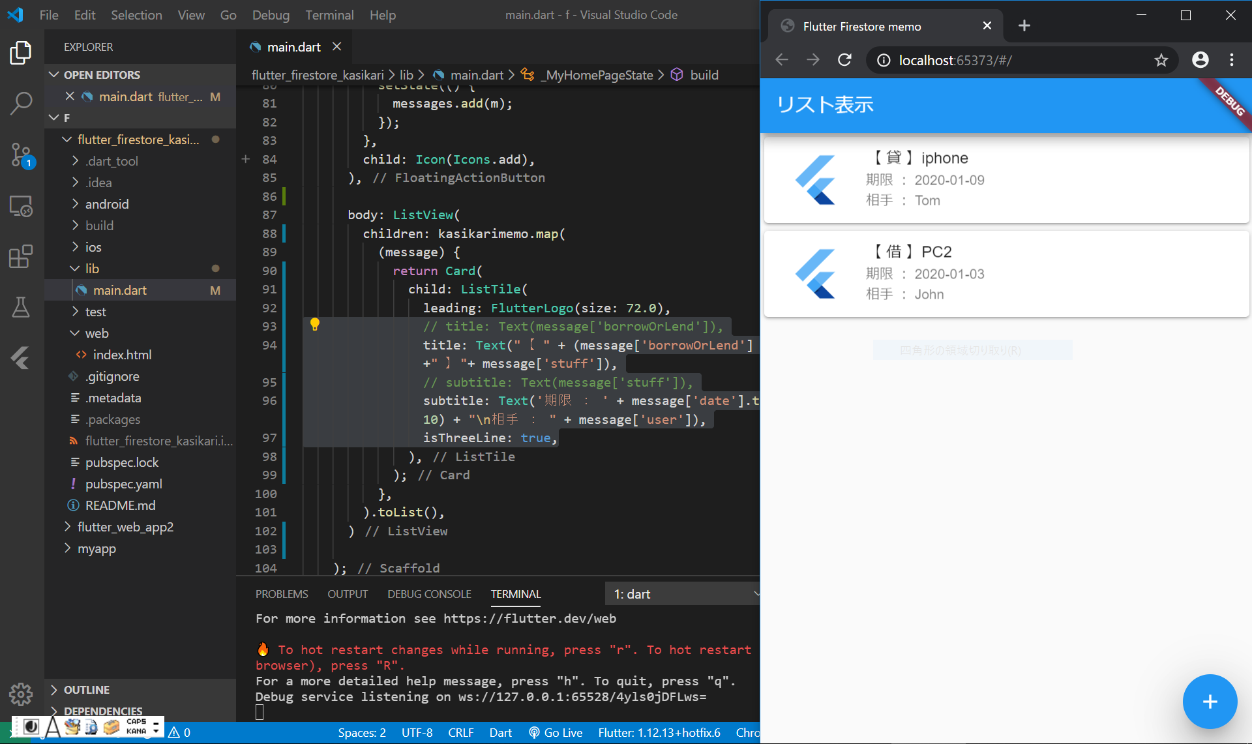Screen dimensions: 1252x744
Task: Open the Help menu
Action: tap(383, 14)
